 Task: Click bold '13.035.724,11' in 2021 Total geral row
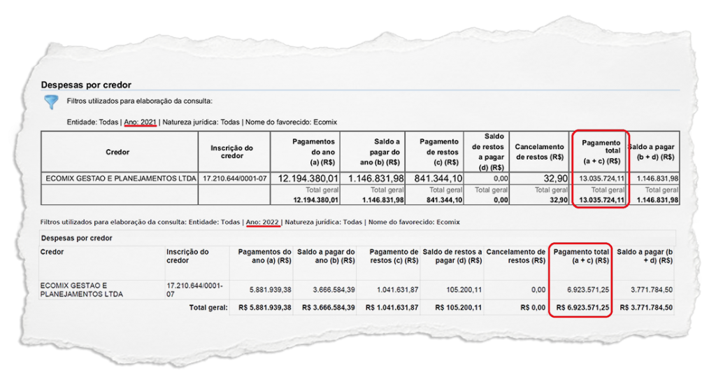601,199
